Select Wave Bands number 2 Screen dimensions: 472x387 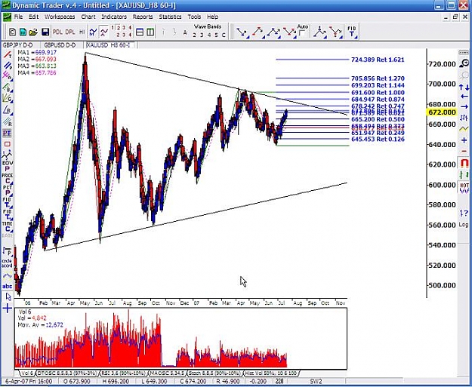point(194,35)
